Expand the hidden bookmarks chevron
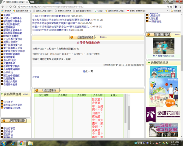The height and width of the screenshot is (146, 183). click(167, 11)
